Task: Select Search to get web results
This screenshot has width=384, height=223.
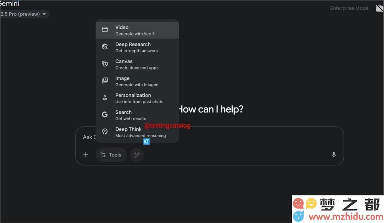Action: click(x=137, y=115)
